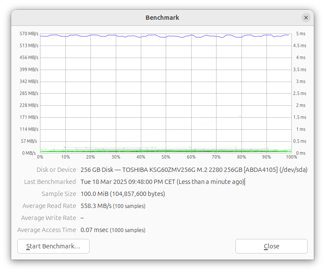Click the 285 MB/s axis label
The height and width of the screenshot is (272, 325).
coord(29,93)
